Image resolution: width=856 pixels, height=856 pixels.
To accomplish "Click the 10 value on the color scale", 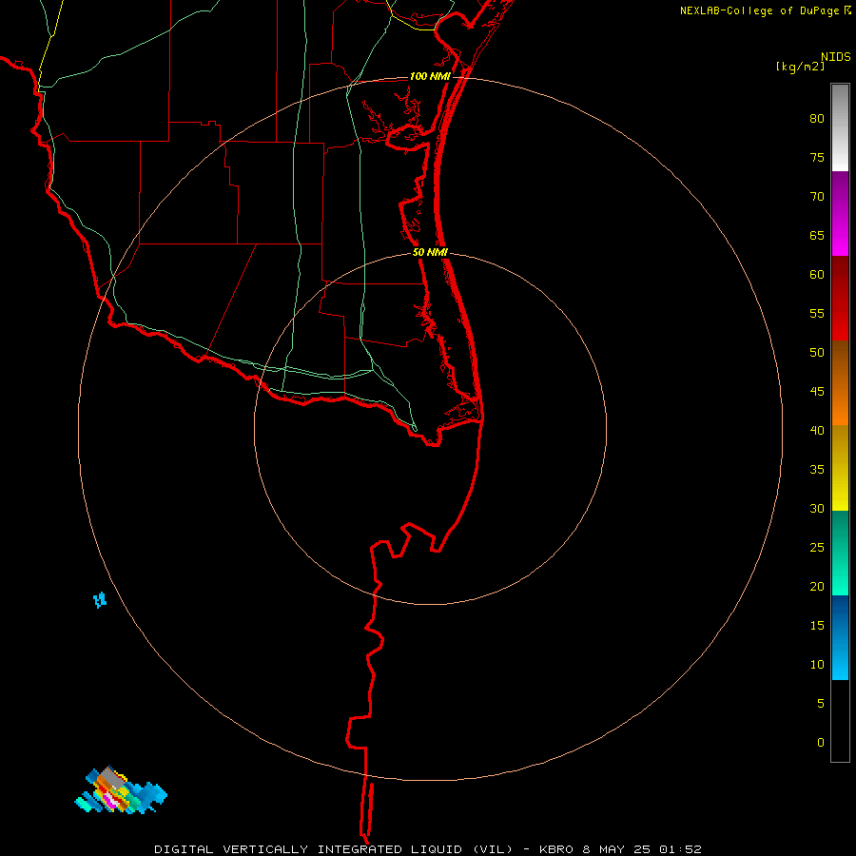I will click(x=817, y=665).
